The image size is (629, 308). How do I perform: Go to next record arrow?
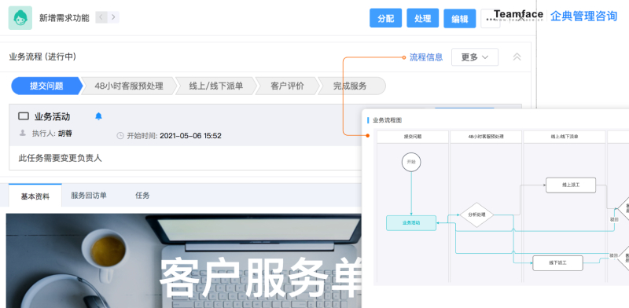(x=113, y=17)
